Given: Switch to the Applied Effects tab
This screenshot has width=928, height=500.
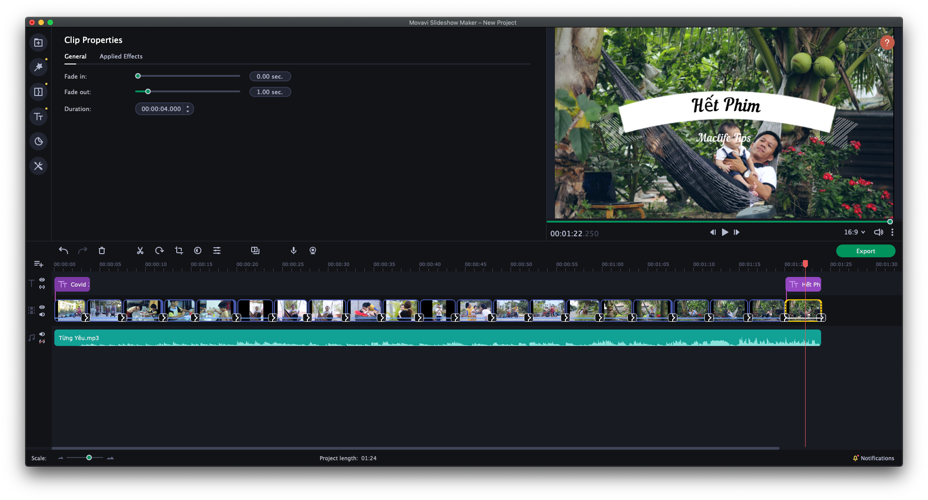Looking at the screenshot, I should (x=121, y=56).
